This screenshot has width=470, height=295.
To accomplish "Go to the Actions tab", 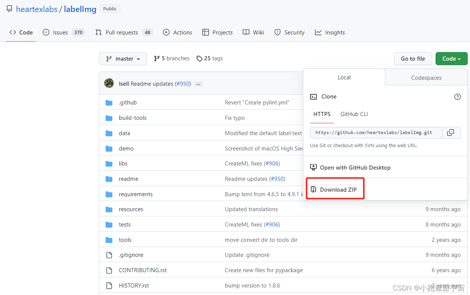I will click(x=178, y=33).
